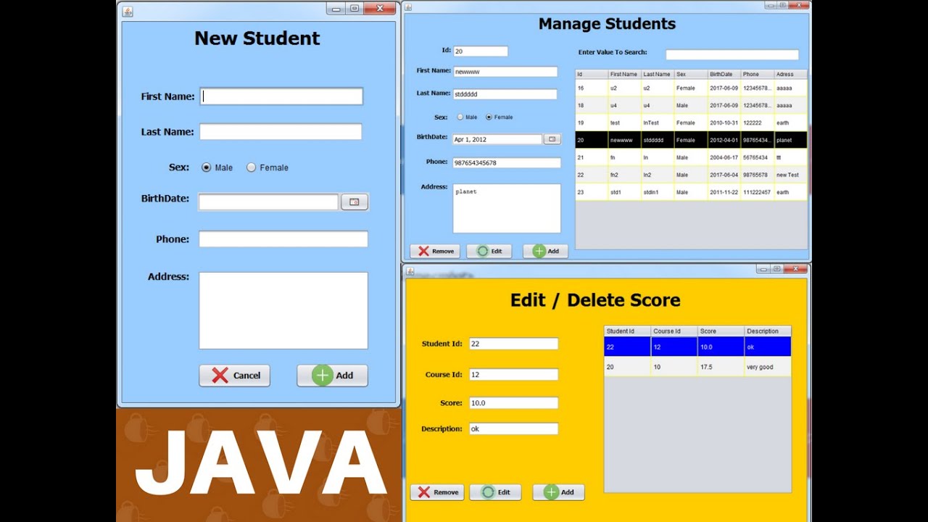The image size is (928, 522).
Task: Select student row 22 named fn2
Action: (x=691, y=175)
